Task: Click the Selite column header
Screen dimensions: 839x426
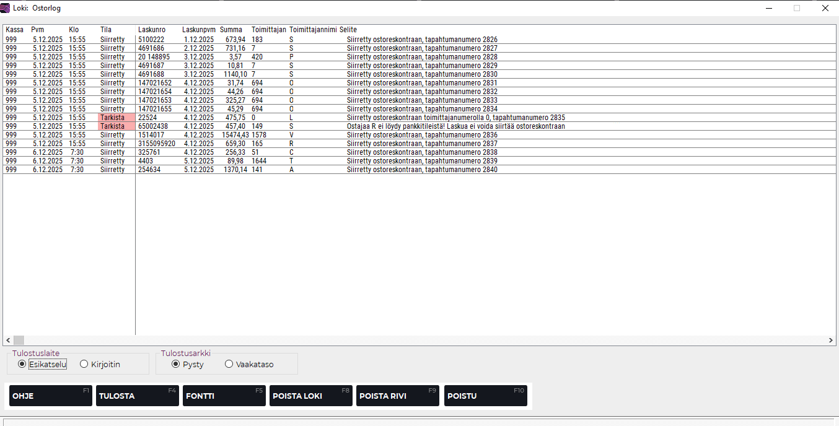Action: pyautogui.click(x=348, y=30)
